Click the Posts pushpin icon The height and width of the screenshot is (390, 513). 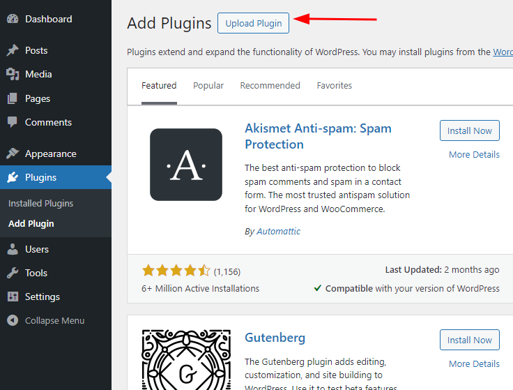pos(13,51)
